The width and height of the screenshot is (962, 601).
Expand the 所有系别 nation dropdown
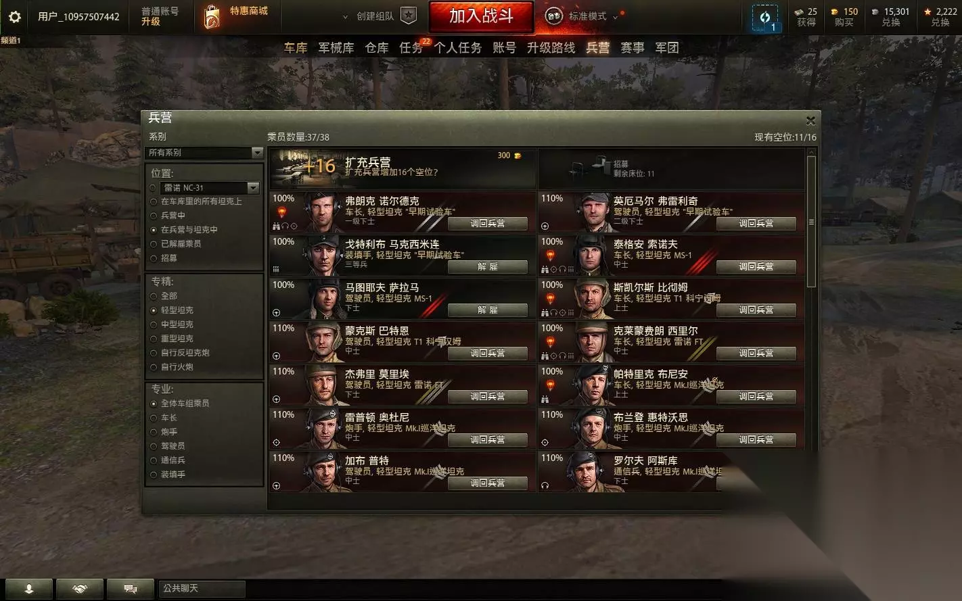pyautogui.click(x=205, y=153)
